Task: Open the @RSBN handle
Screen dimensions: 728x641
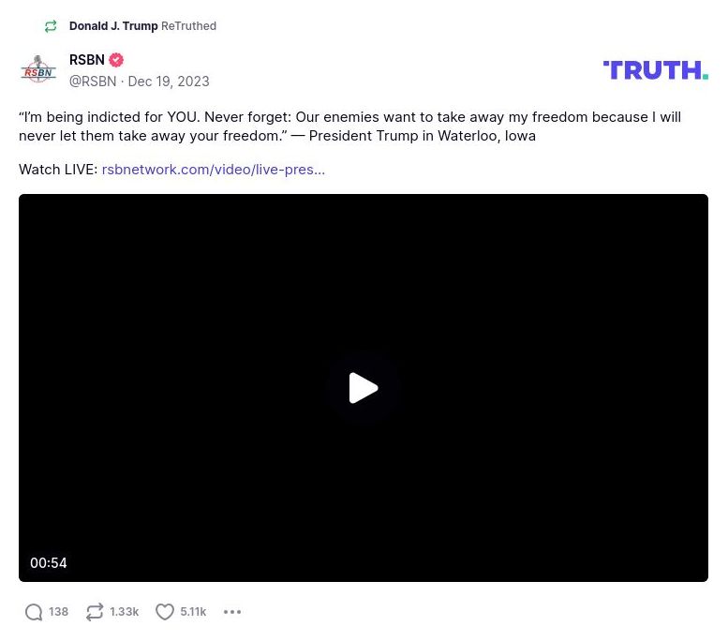Action: tap(93, 82)
